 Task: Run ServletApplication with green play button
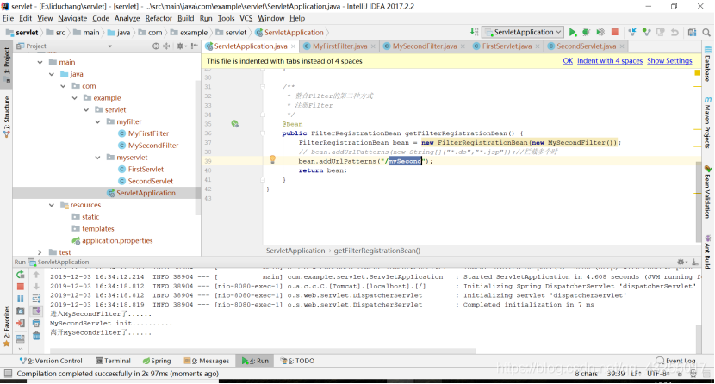(x=573, y=33)
